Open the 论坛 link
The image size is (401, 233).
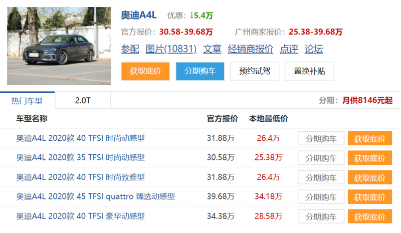314,49
